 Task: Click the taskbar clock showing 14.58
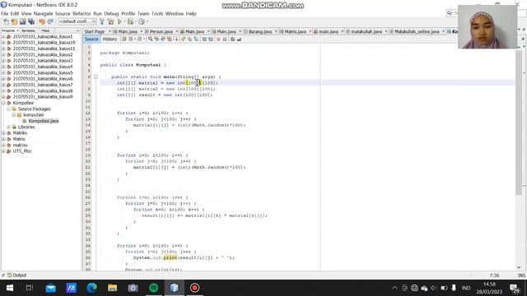pyautogui.click(x=489, y=288)
